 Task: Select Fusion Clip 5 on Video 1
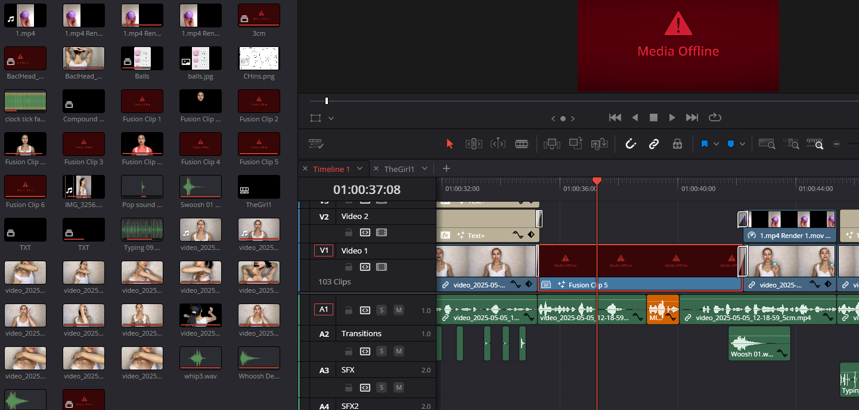tap(640, 268)
